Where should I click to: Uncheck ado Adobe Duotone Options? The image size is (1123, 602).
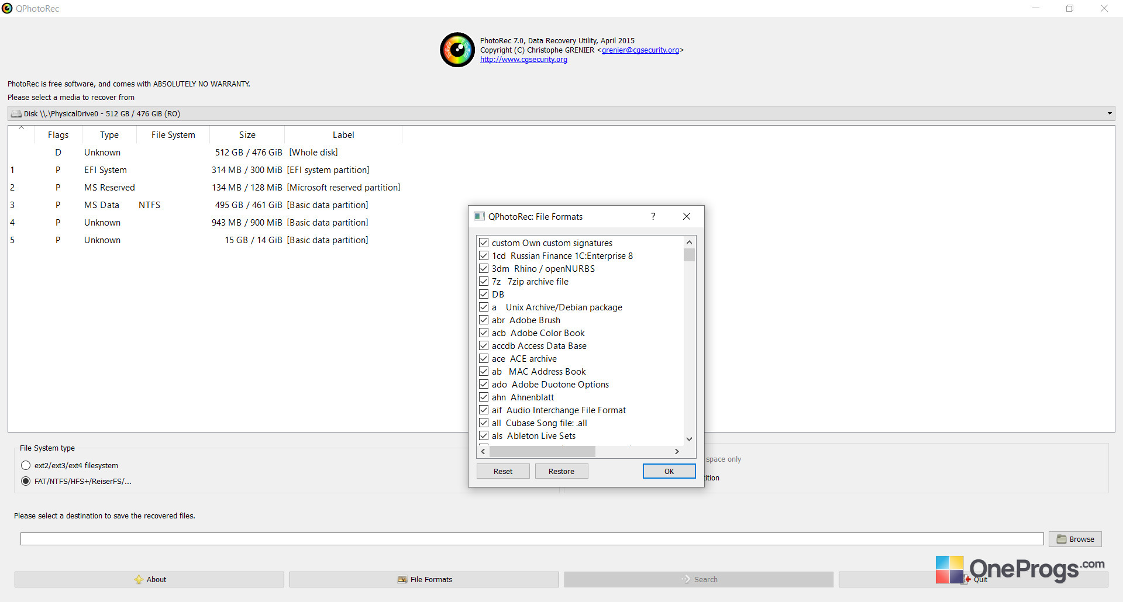click(x=484, y=384)
